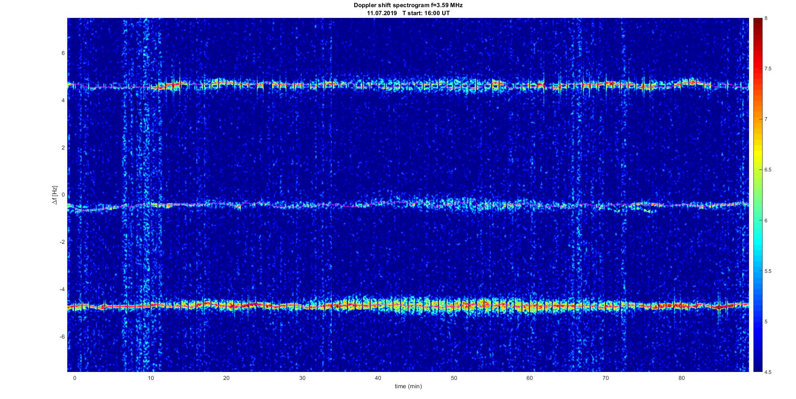
Task: Click the x-axis tick label '50'
Action: (454, 378)
